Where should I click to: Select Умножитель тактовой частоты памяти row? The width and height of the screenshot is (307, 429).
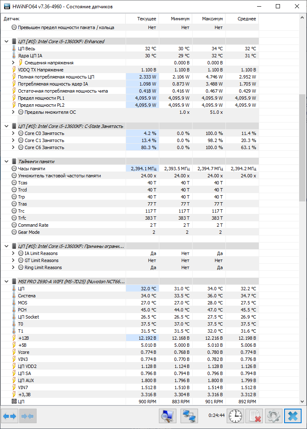point(130,176)
